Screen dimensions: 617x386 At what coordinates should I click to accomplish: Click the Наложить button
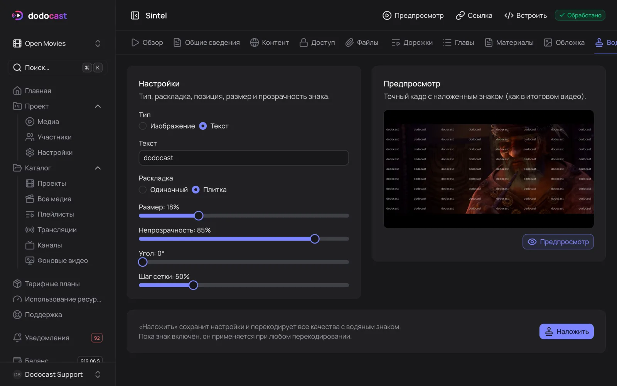tap(566, 332)
